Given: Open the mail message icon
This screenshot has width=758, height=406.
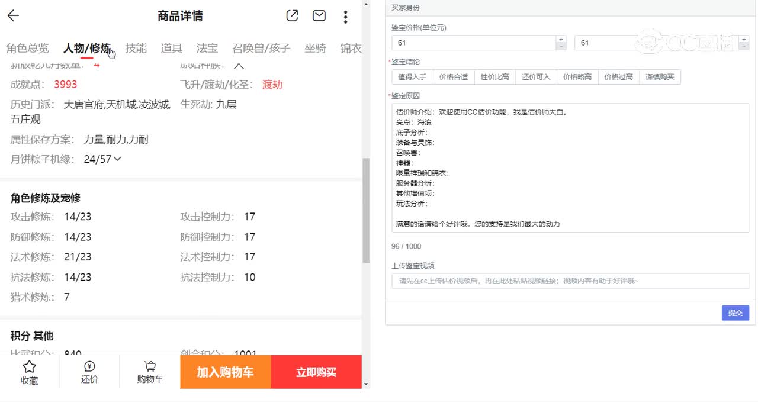Looking at the screenshot, I should tap(319, 16).
